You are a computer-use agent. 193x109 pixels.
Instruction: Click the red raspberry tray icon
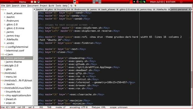(x=138, y=2)
